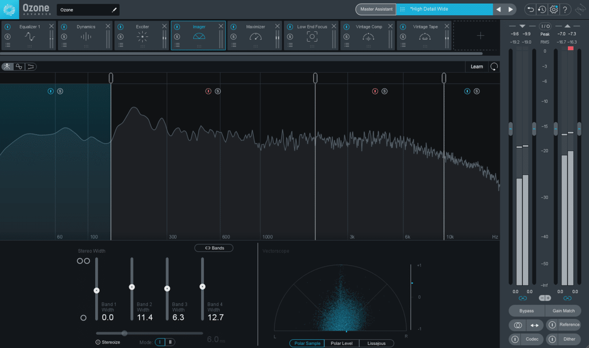Click the mono sum overlapping-circles icon
The image size is (589, 348).
point(517,325)
